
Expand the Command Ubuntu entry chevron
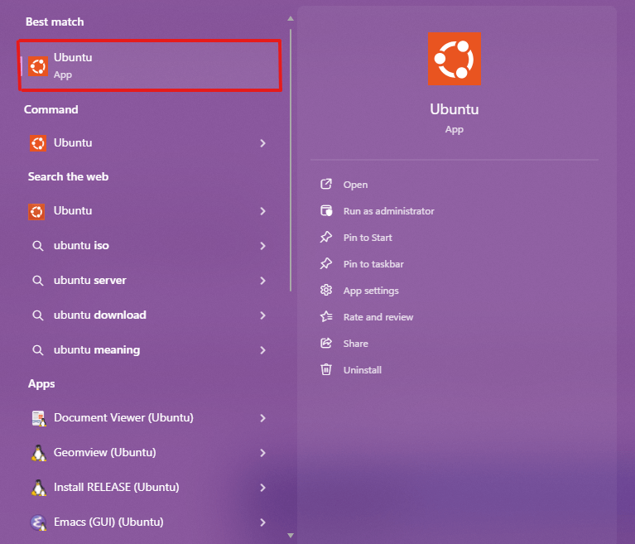(x=262, y=143)
